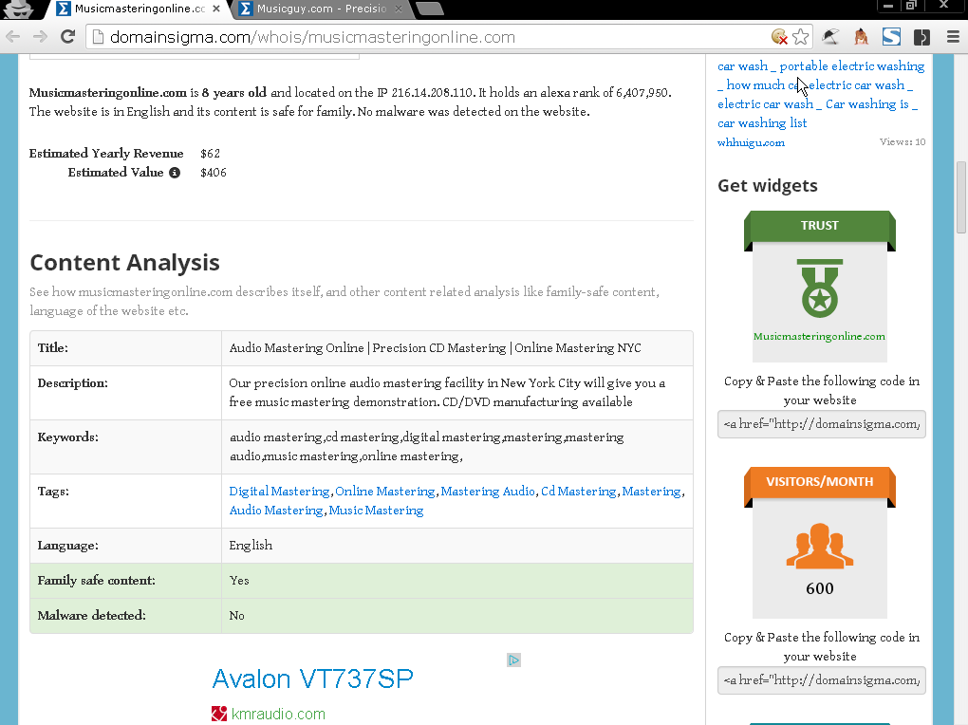Click the Estimated Value info icon
968x725 pixels.
tap(175, 173)
